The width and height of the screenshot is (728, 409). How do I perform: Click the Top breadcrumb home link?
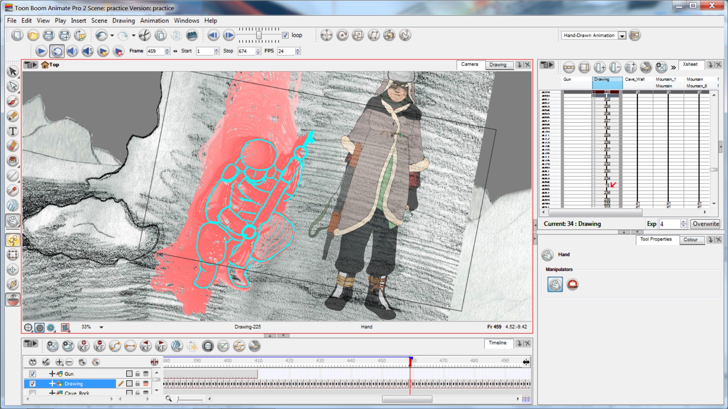tap(50, 65)
